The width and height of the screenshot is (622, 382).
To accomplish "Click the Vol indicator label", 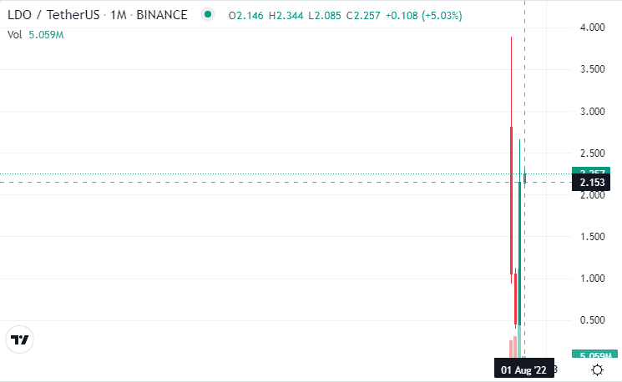I will [x=15, y=35].
